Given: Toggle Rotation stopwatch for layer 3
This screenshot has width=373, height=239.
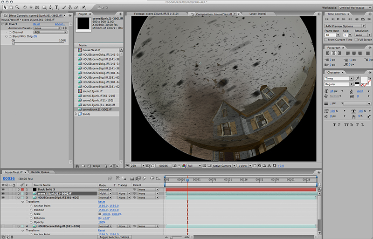Looking at the screenshot, I should [x=31, y=218].
